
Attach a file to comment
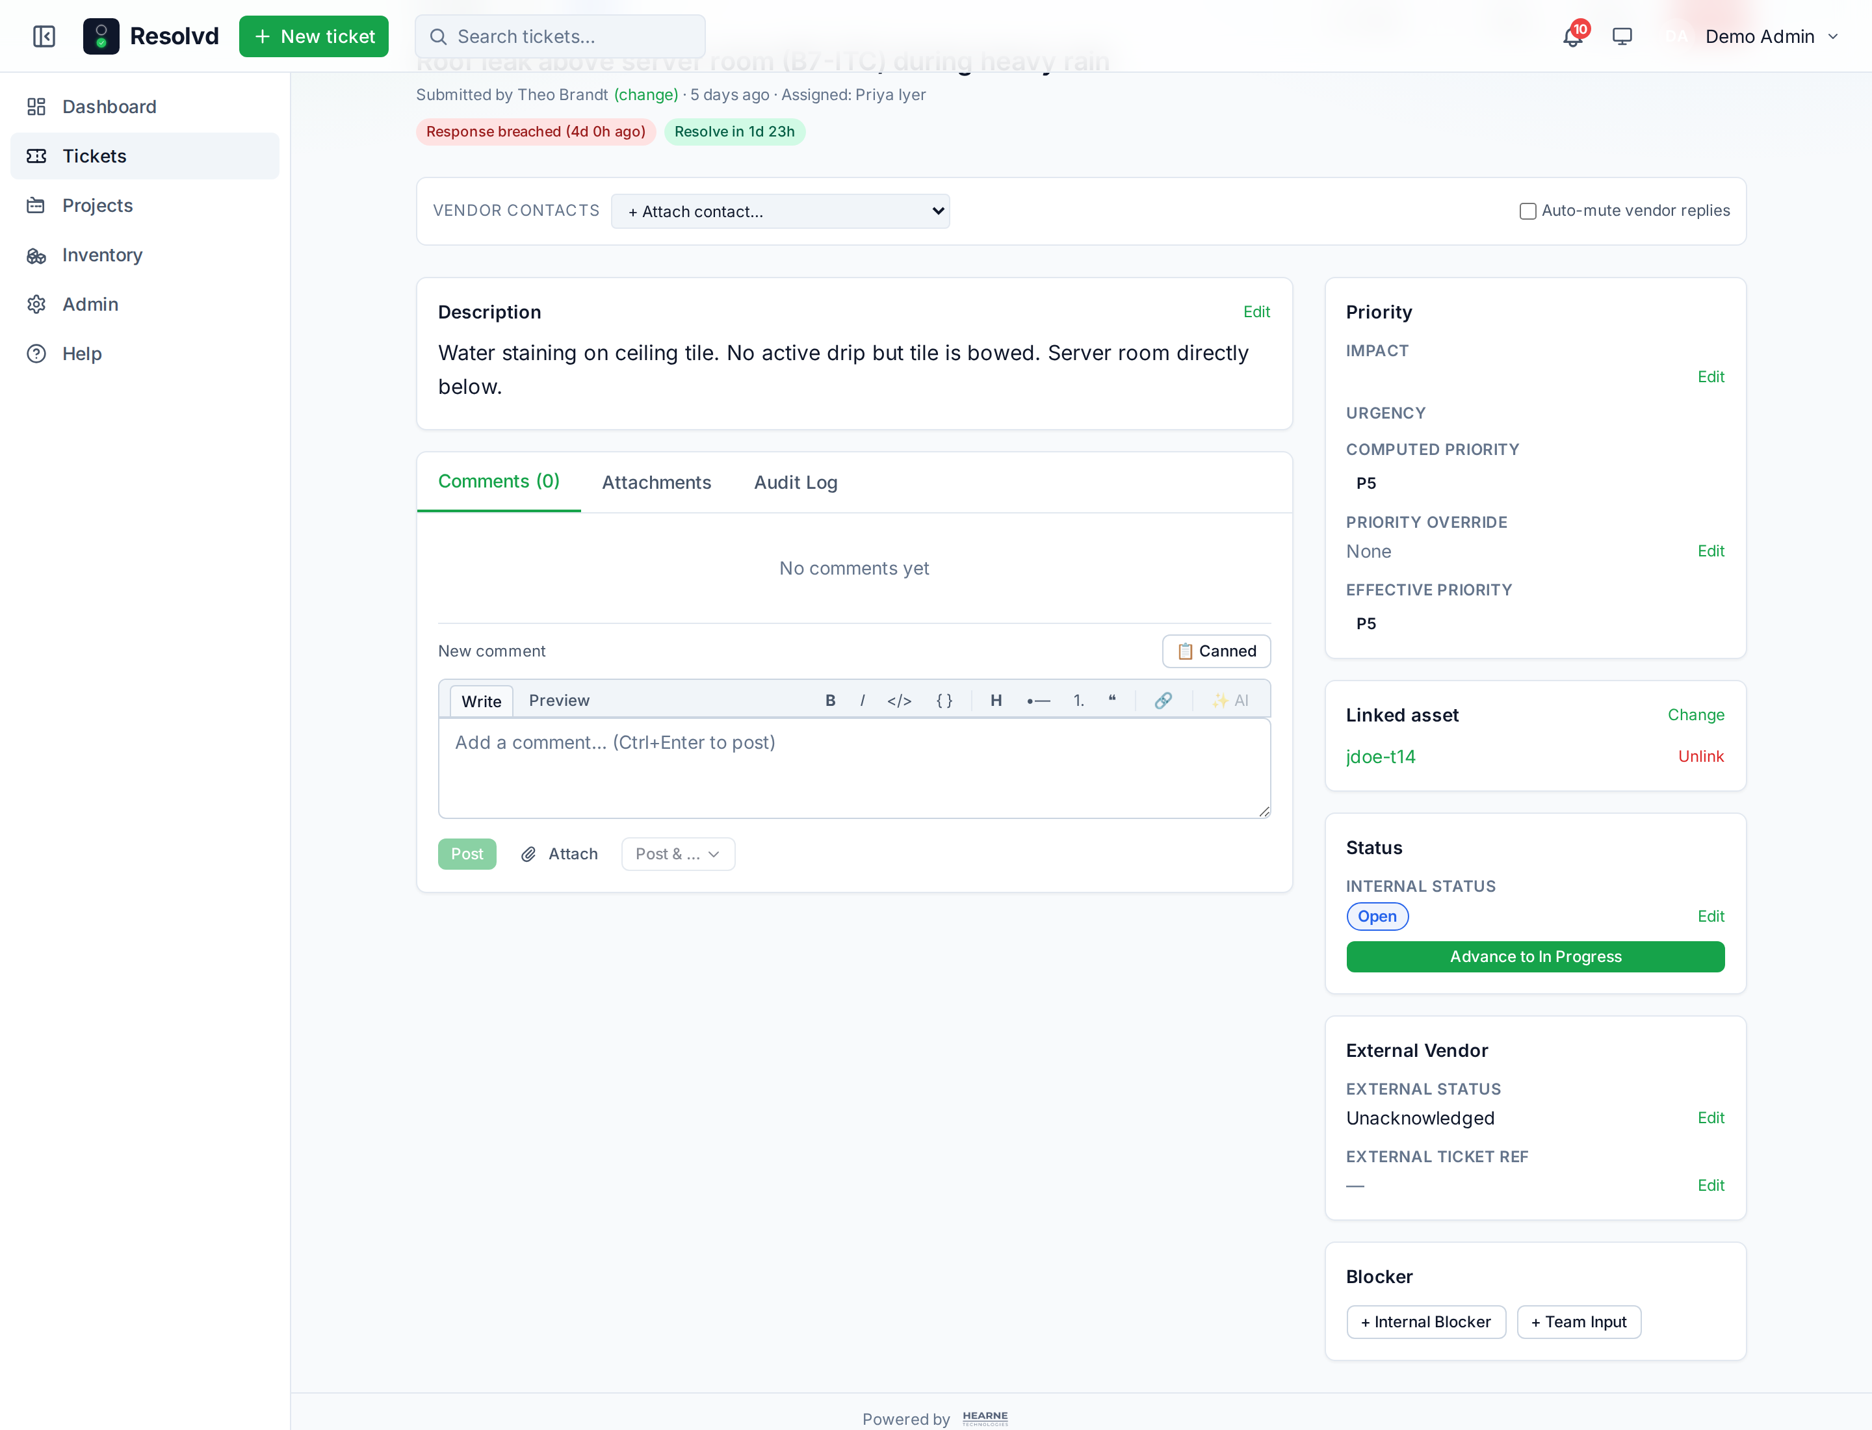[x=559, y=853]
